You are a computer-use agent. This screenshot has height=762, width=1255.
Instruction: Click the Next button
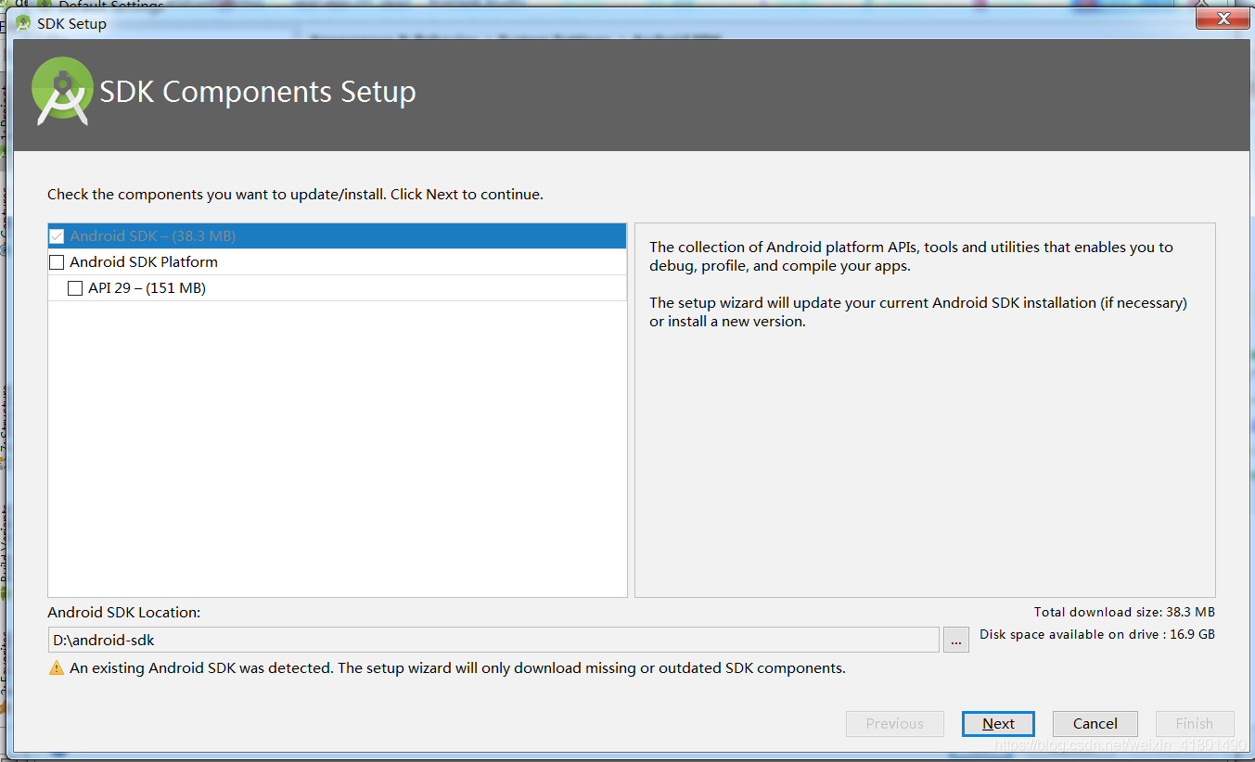tap(998, 724)
